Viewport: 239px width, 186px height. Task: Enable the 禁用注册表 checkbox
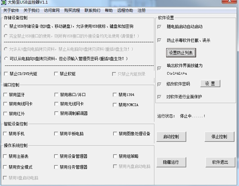(6, 157)
